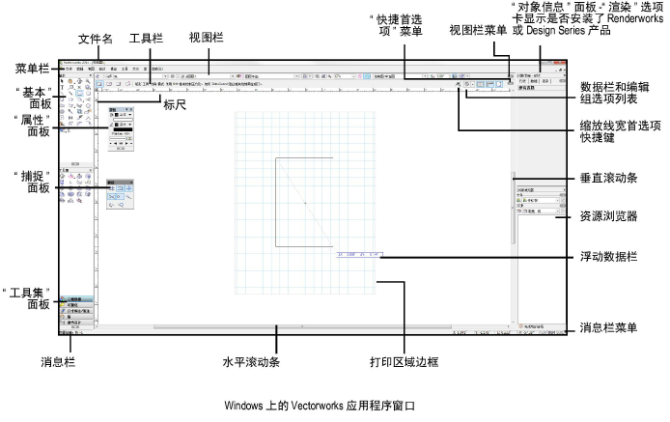Open fill style dropdown in Attributes palette

point(130,115)
